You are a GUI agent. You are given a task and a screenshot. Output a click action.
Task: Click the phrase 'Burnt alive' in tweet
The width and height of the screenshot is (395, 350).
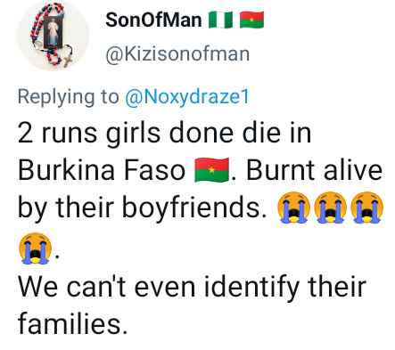pyautogui.click(x=314, y=171)
